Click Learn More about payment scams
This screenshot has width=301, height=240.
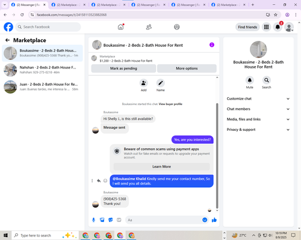[161, 167]
